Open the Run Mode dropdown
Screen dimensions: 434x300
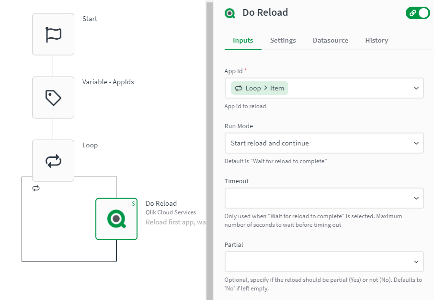324,143
